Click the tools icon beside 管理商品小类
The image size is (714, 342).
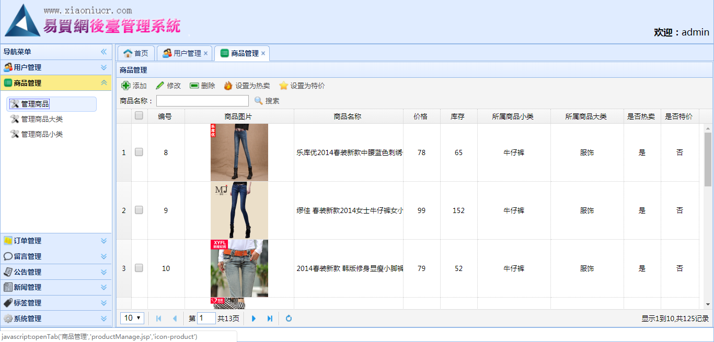pos(15,134)
